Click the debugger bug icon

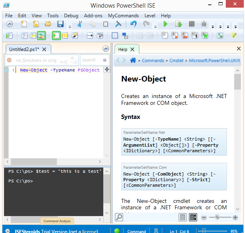(204, 24)
